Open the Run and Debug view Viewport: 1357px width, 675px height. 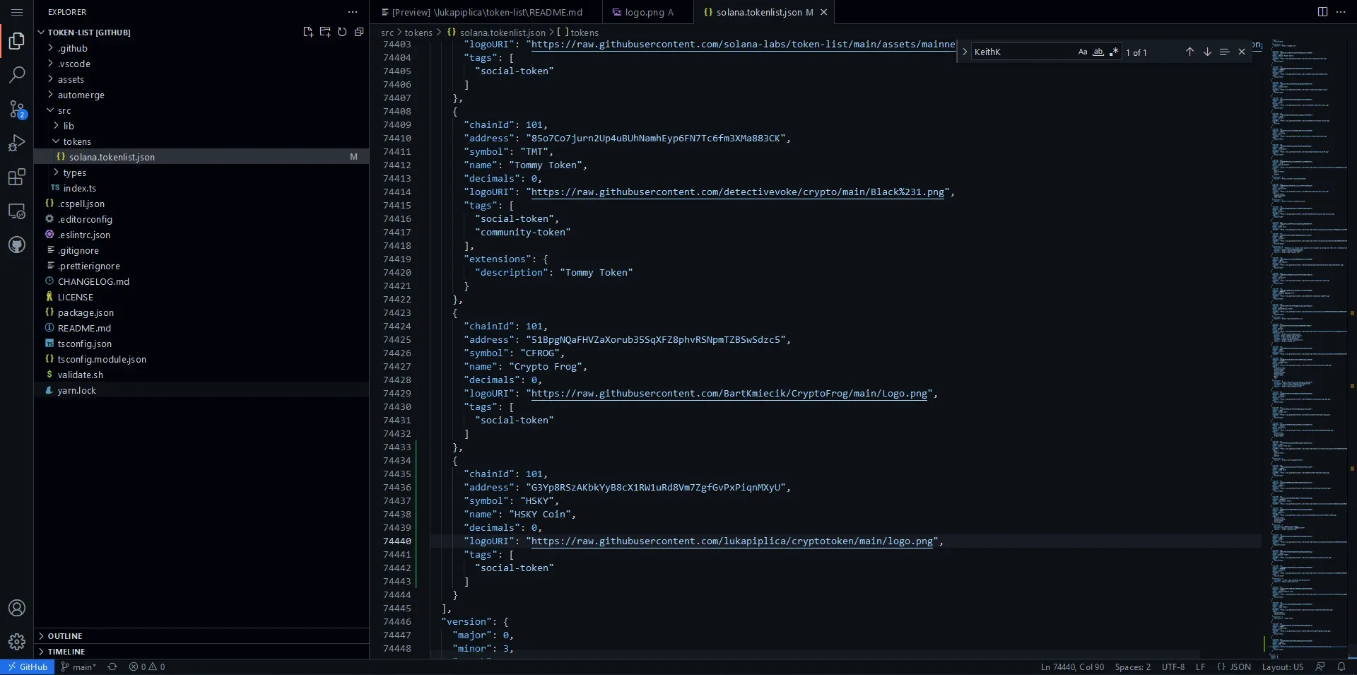[x=17, y=143]
